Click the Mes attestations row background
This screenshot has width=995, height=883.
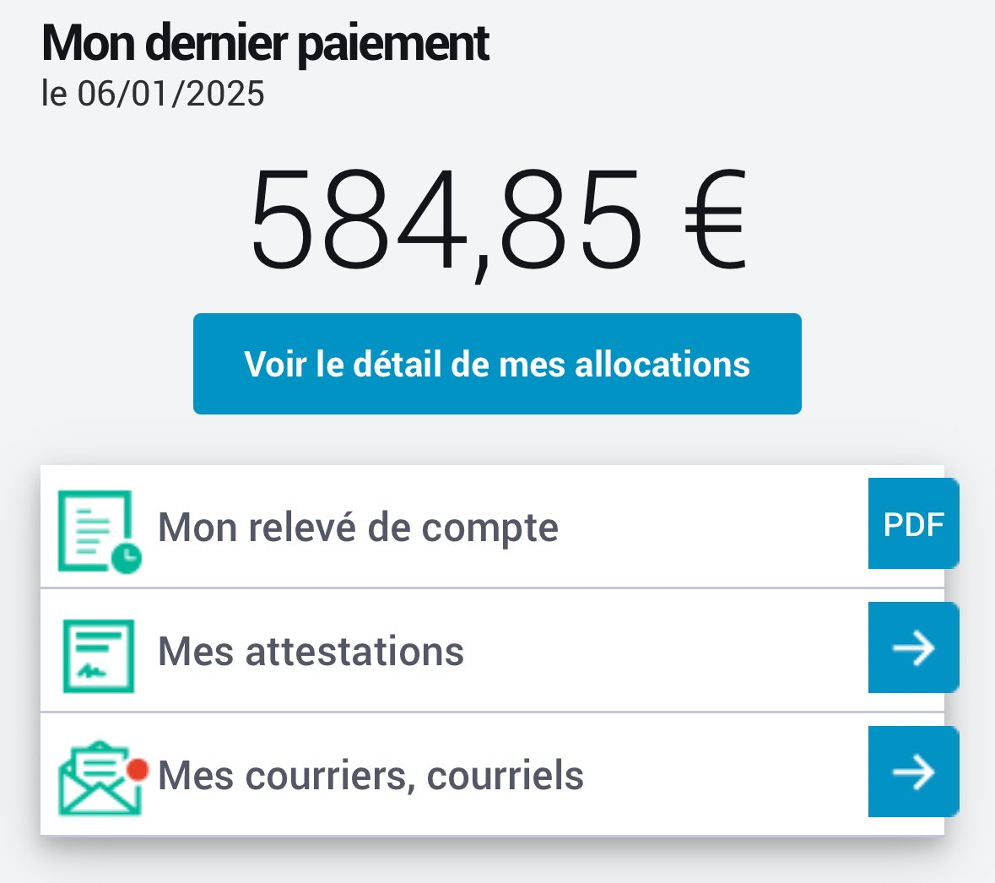(x=492, y=651)
